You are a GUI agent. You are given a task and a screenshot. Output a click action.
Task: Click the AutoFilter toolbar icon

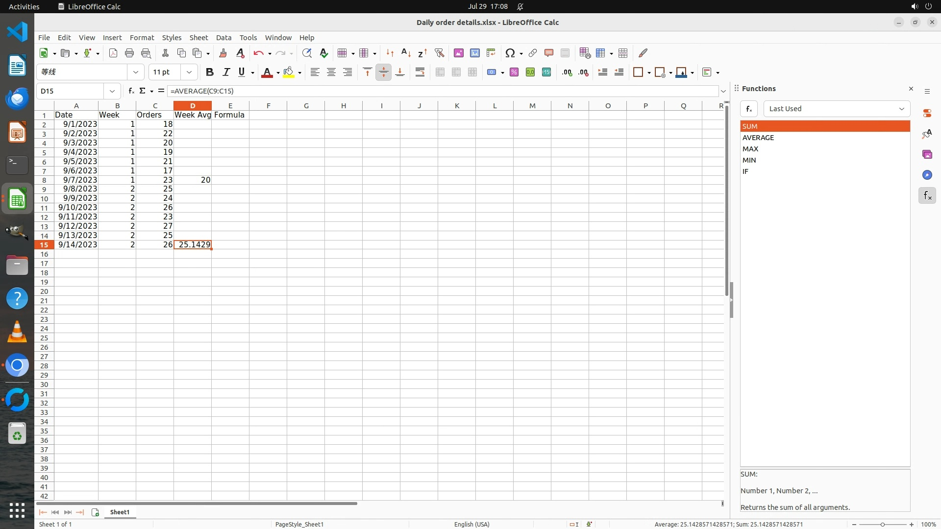(439, 53)
